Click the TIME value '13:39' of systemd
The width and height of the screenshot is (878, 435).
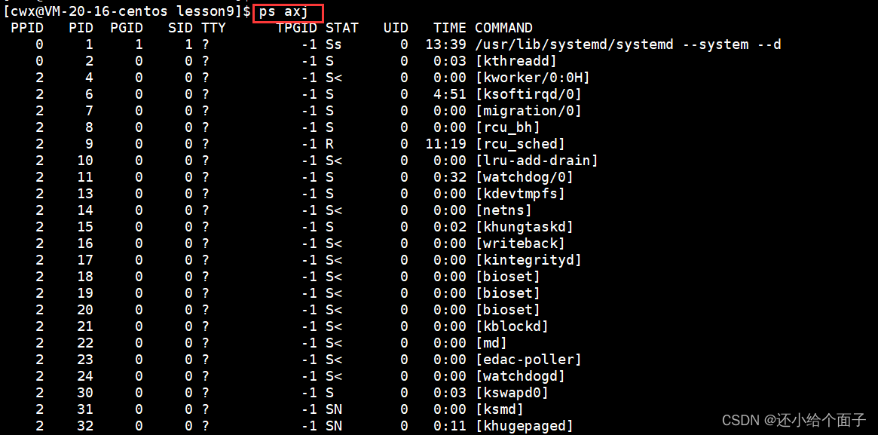445,44
